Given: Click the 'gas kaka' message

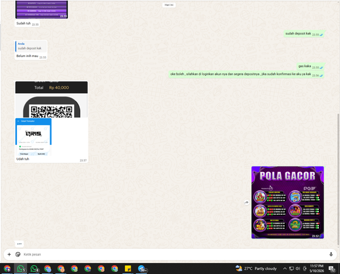Looking at the screenshot, I should pos(311,67).
